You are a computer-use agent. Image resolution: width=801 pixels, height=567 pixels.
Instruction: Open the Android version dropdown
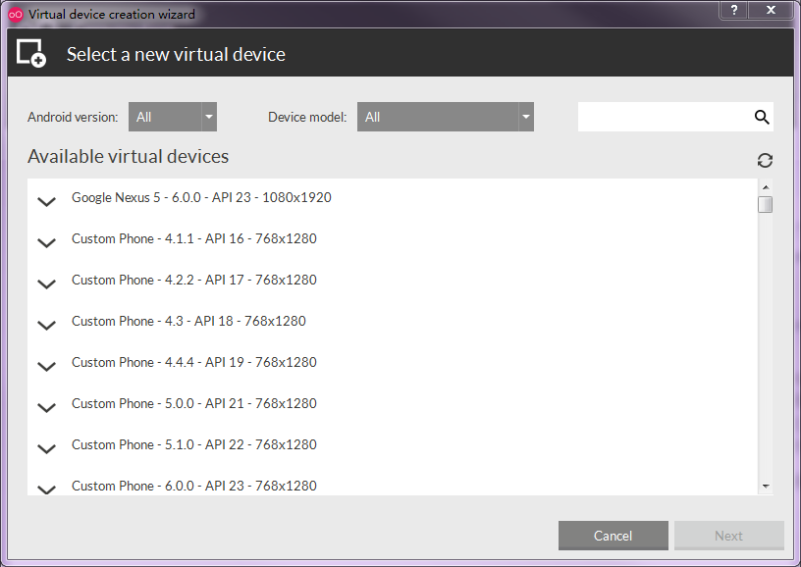tap(173, 117)
